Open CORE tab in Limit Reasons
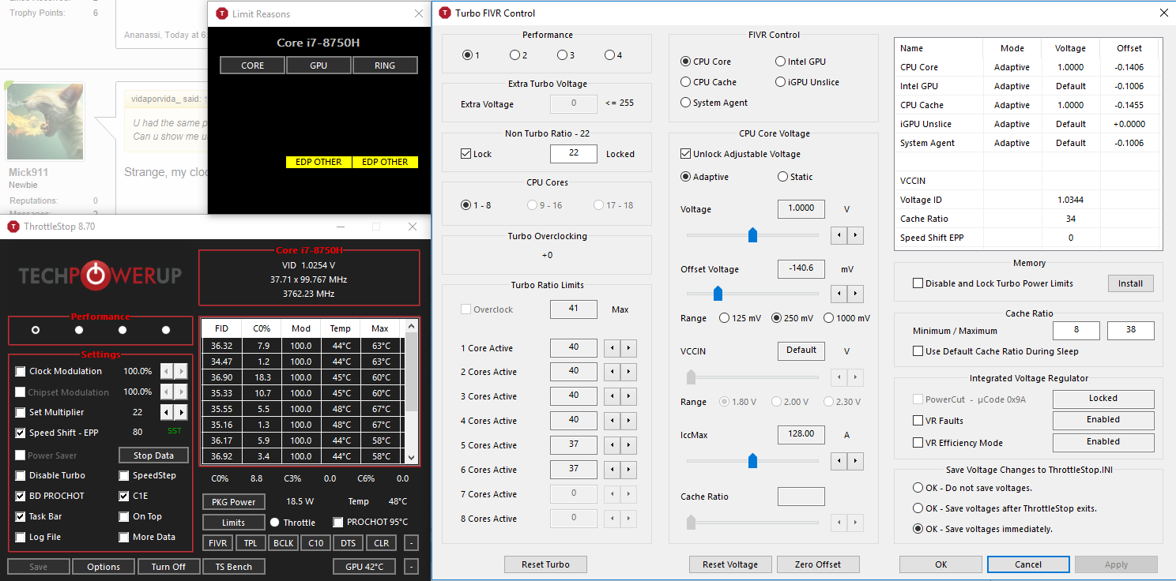 tap(252, 66)
